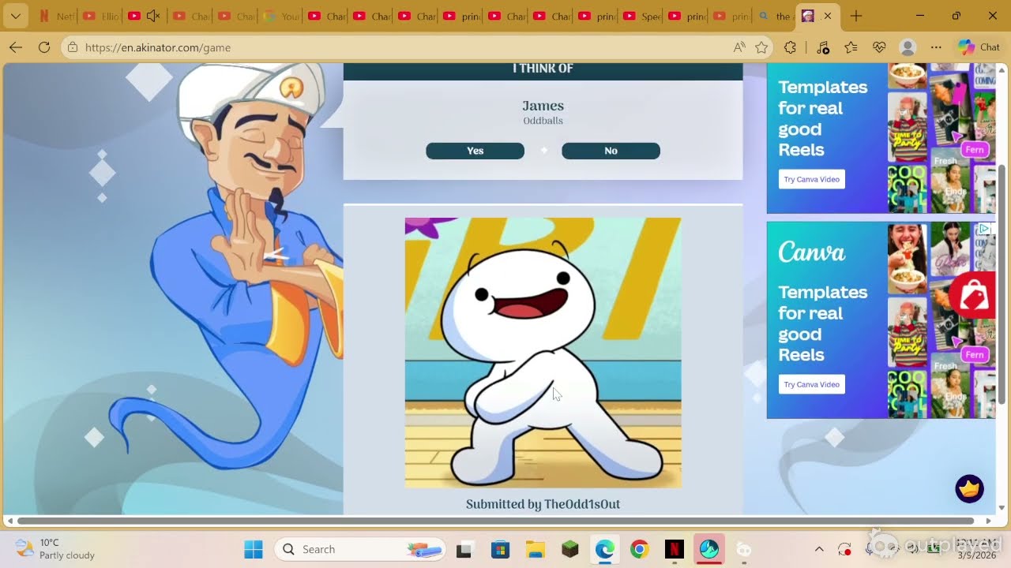Click the taskbar Search box
Viewport: 1011px width, 568px height.
click(360, 549)
